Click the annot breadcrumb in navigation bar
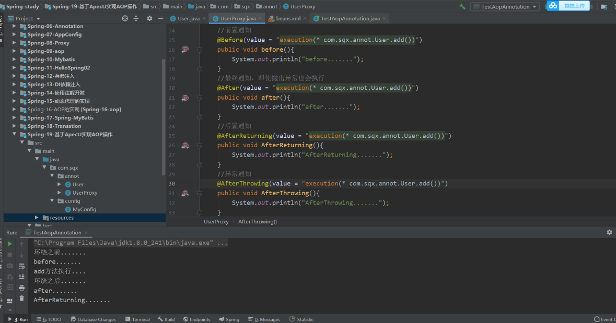616x323 pixels. [x=266, y=7]
